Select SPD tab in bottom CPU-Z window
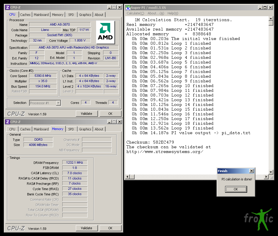This screenshot has width=278, height=236. [x=71, y=129]
